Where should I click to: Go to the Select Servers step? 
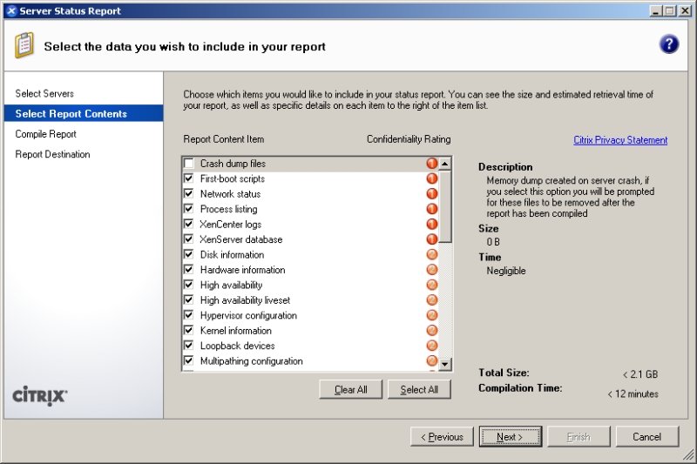[44, 94]
